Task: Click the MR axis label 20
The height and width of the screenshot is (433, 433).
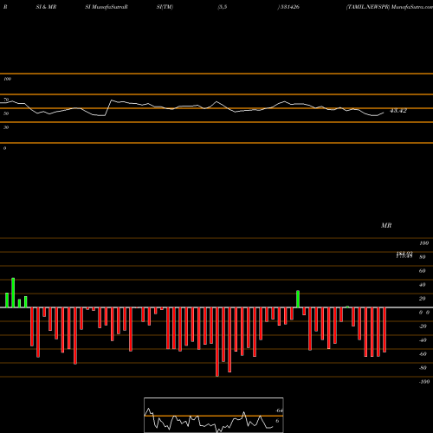Action: 423,299
